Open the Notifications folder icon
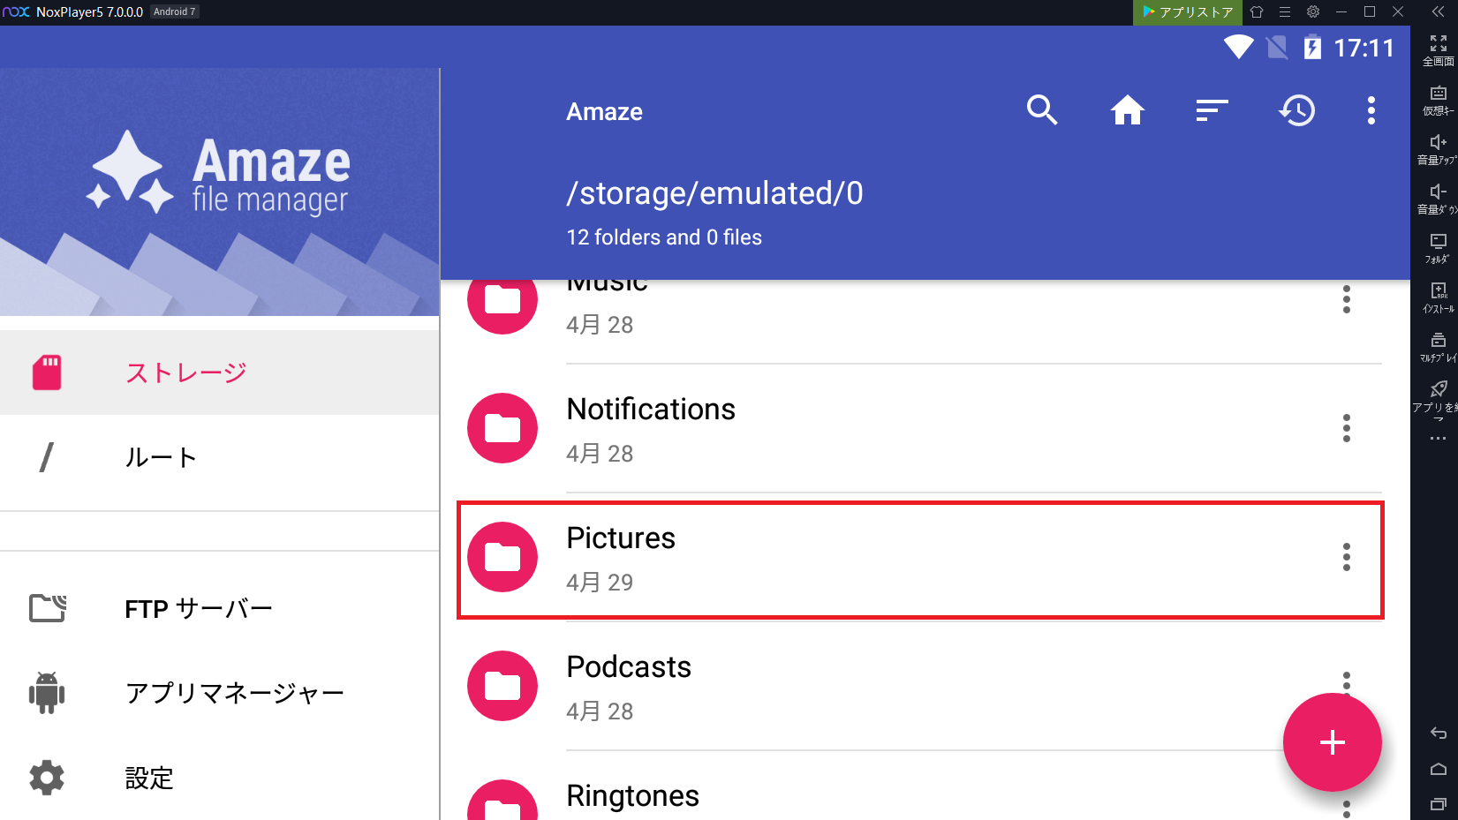 pos(502,428)
